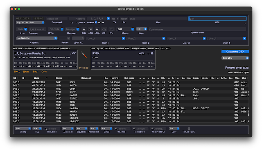
Task: Click the Имя name input field
Action: pos(158,19)
